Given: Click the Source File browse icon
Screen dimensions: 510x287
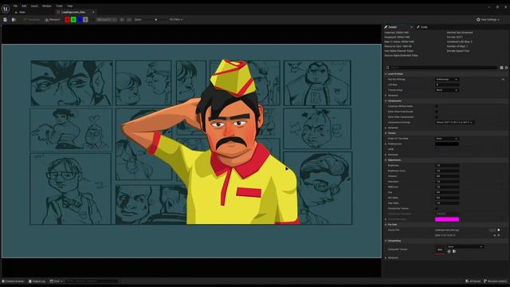Looking at the screenshot, I should (492, 230).
